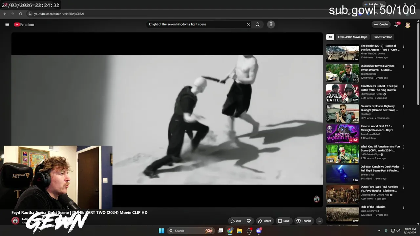Open channel Still Watching Netflix
The width and height of the screenshot is (420, 236).
click(x=372, y=94)
